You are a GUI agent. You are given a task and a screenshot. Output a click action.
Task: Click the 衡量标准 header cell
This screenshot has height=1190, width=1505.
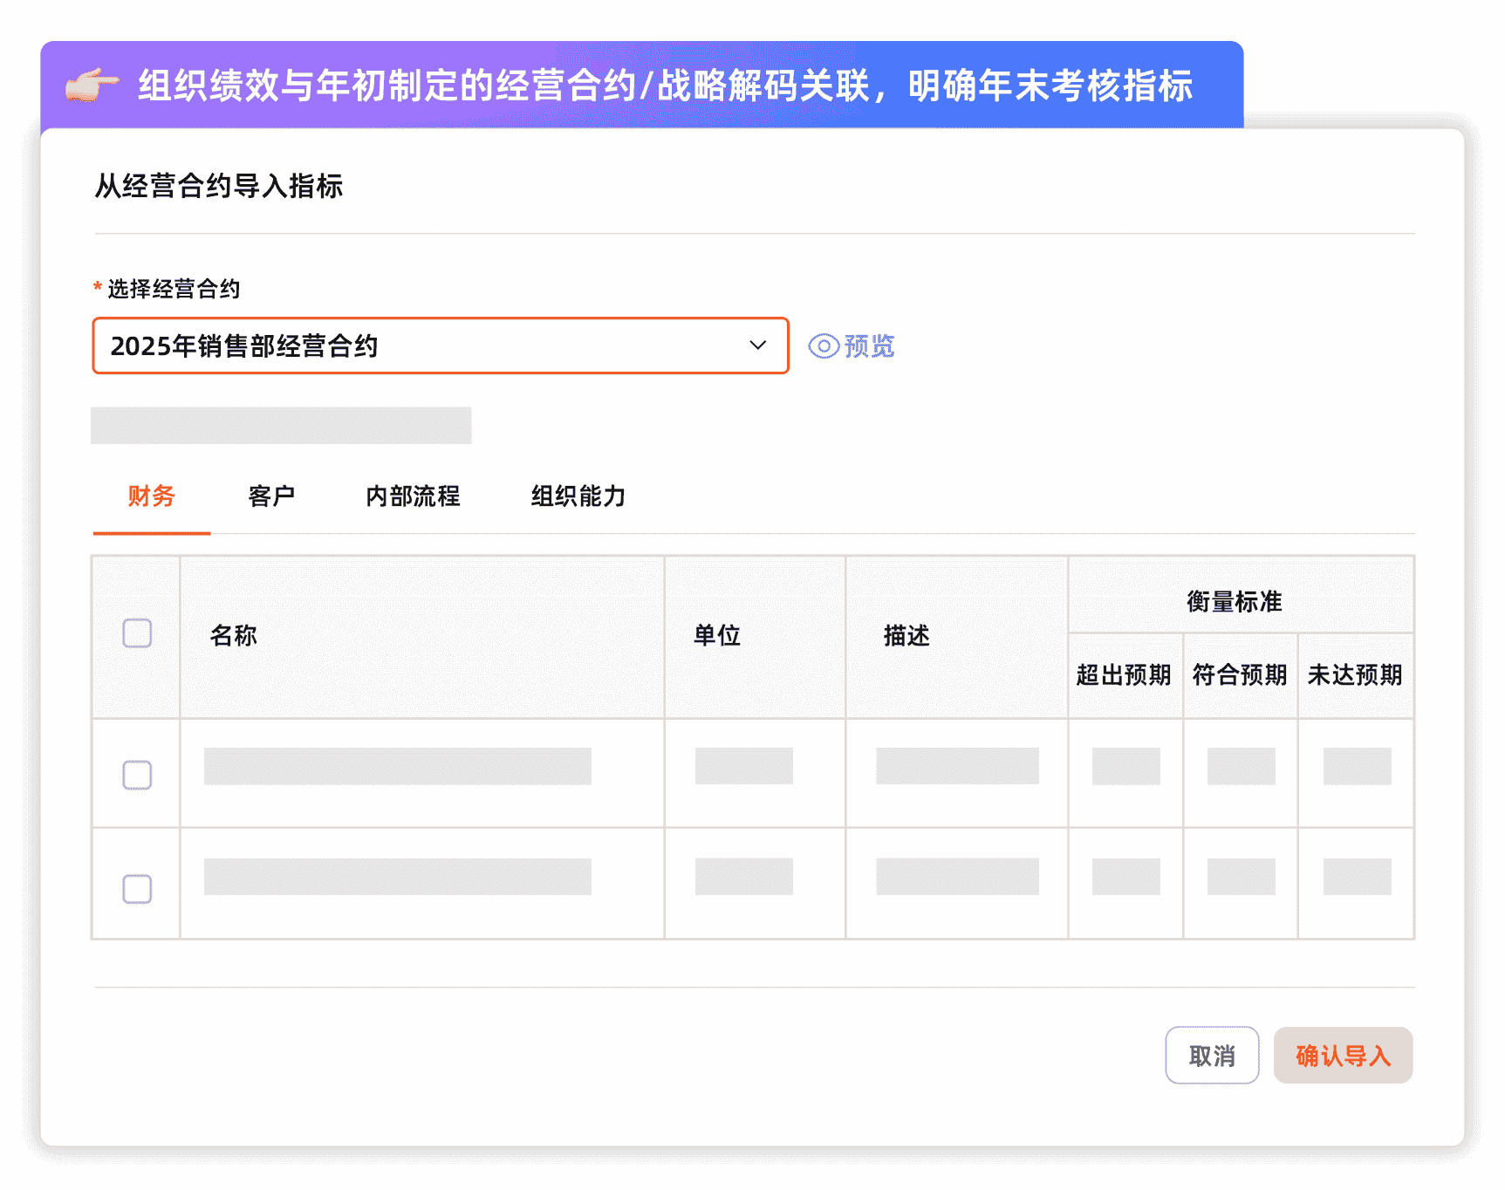[x=1234, y=600]
